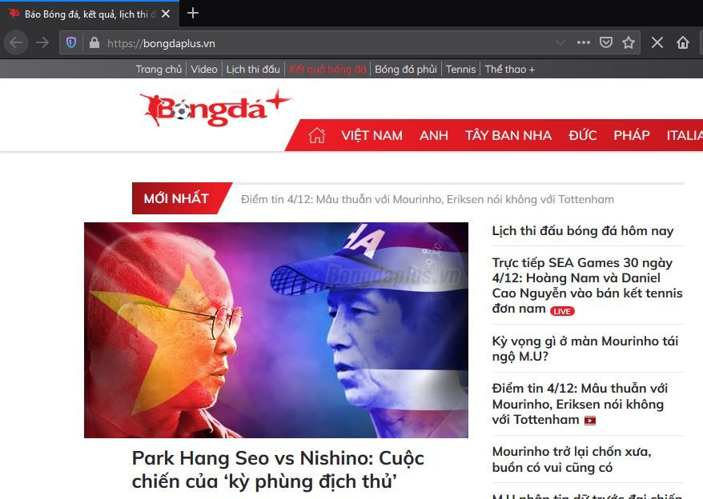The width and height of the screenshot is (703, 499).
Task: Click the URL address bar field
Action: (327, 43)
